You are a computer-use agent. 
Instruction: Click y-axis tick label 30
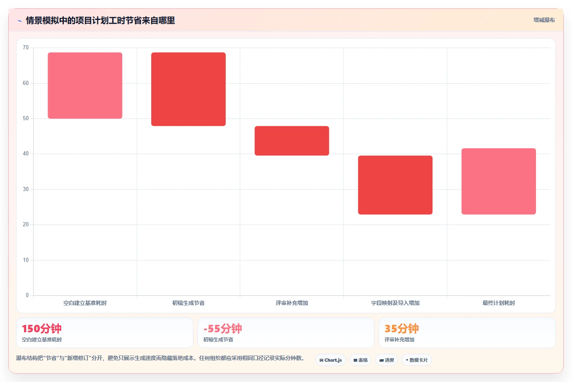click(x=26, y=189)
